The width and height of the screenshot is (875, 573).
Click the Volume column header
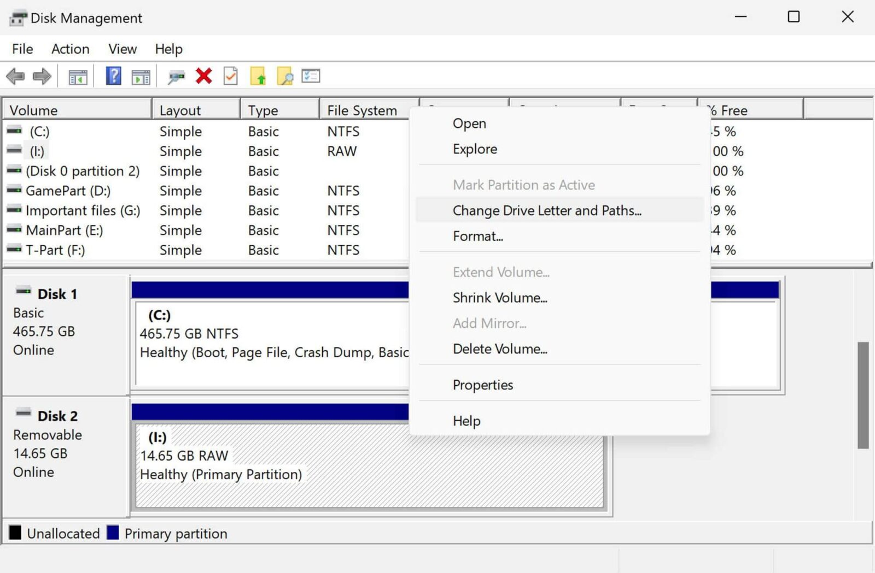point(34,110)
